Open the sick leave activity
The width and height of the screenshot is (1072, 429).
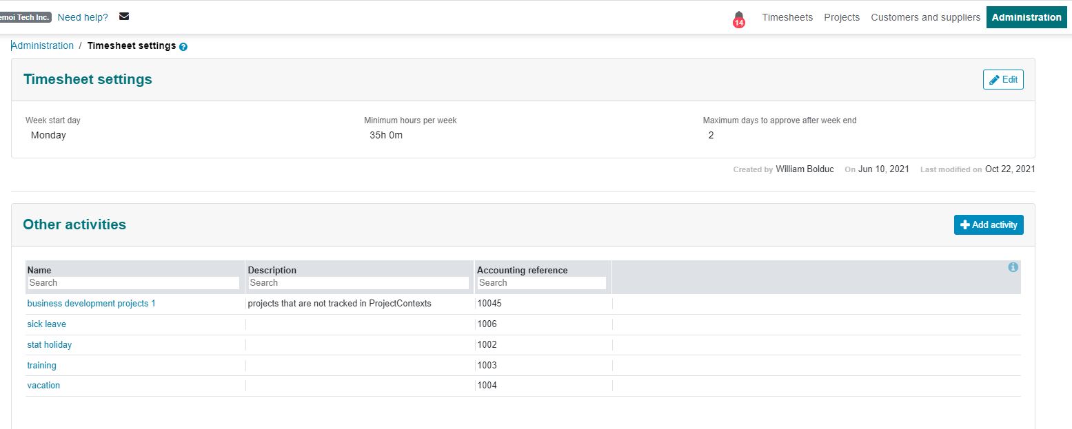(46, 324)
